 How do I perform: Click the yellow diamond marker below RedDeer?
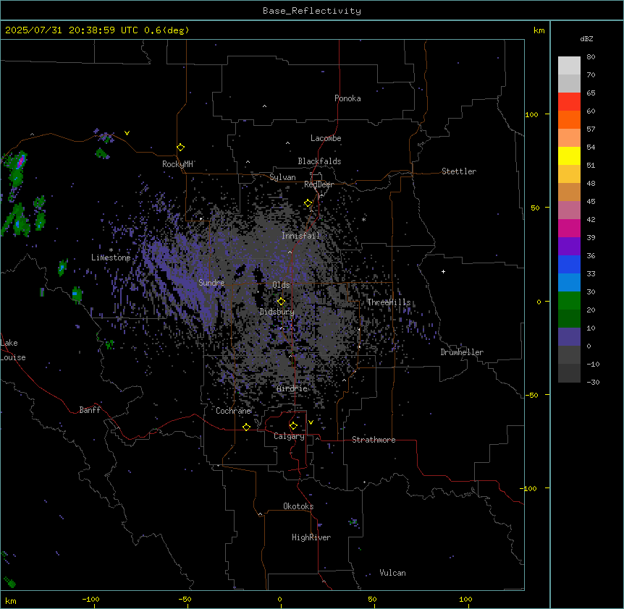(x=308, y=203)
